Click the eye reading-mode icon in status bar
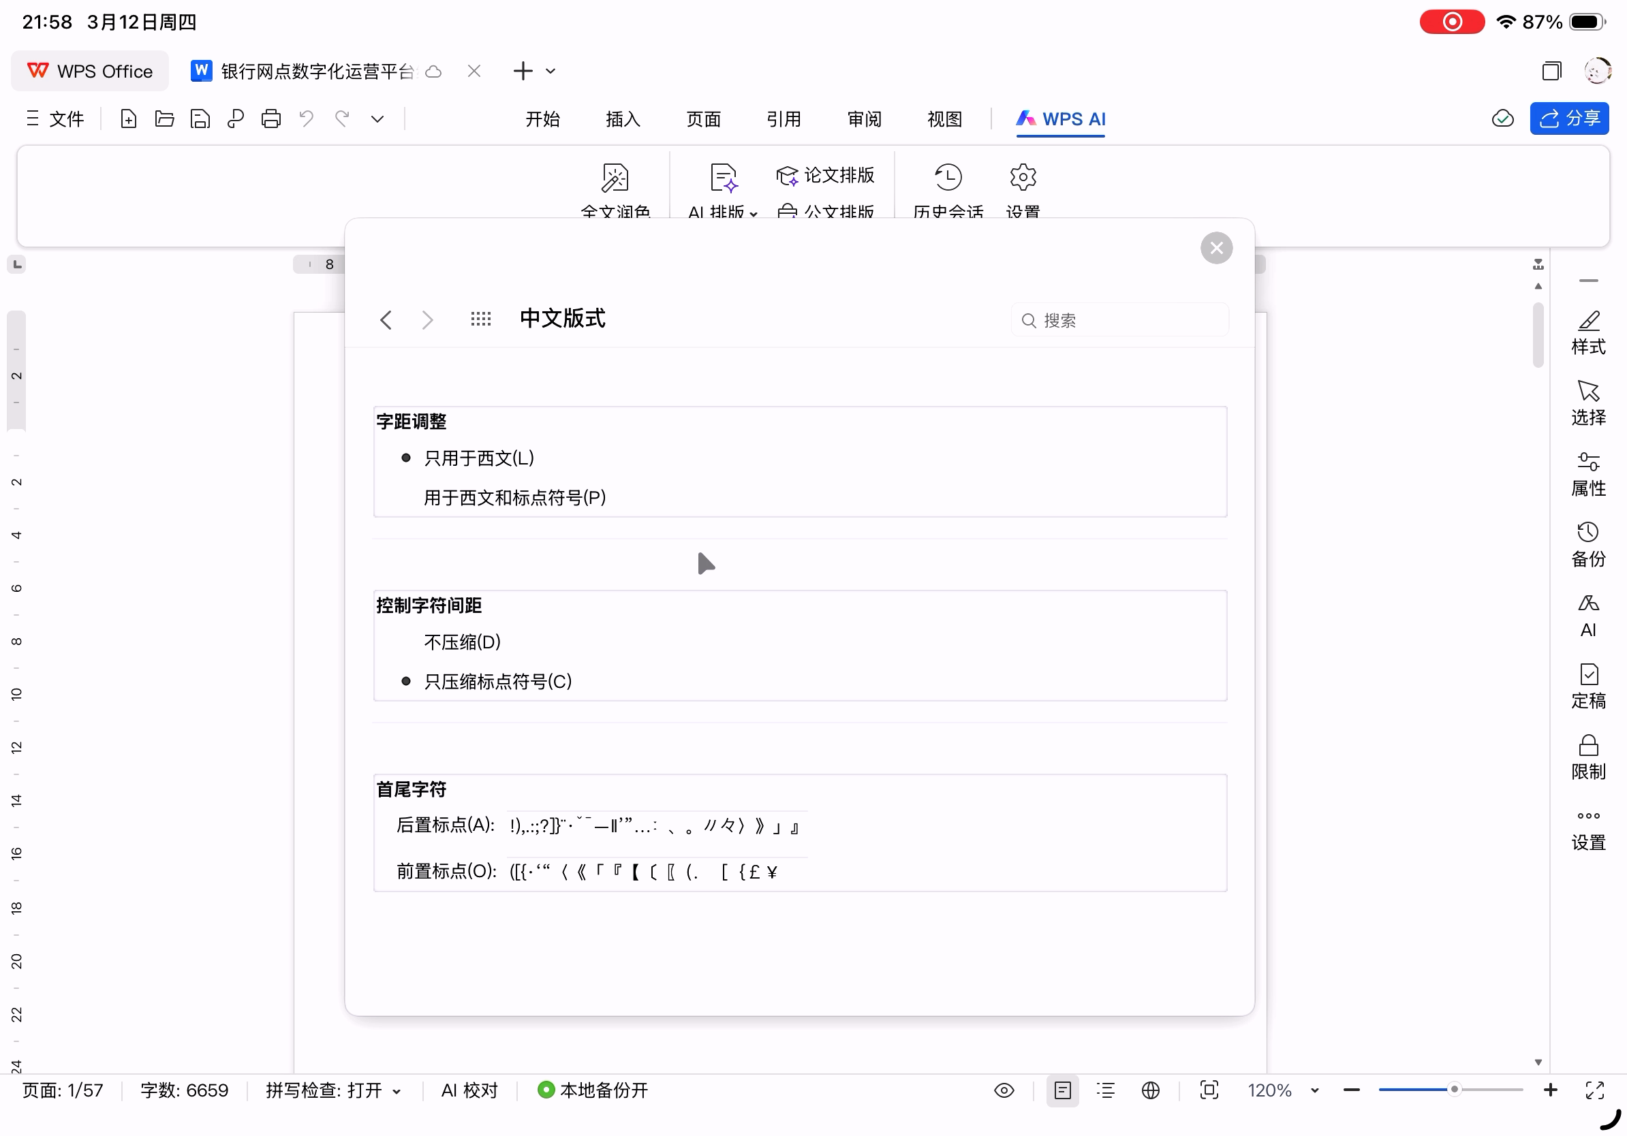This screenshot has width=1627, height=1136. click(1004, 1090)
